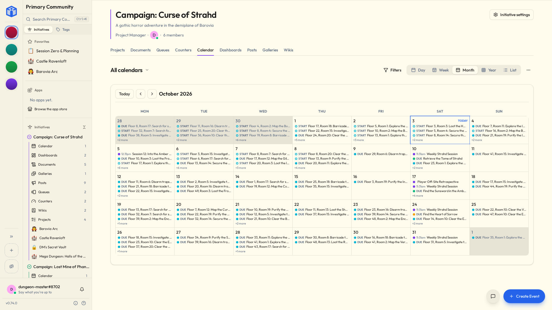Collapse the Initiatives sidebar section
Image resolution: width=552 pixels, height=310 pixels.
pyautogui.click(x=84, y=127)
